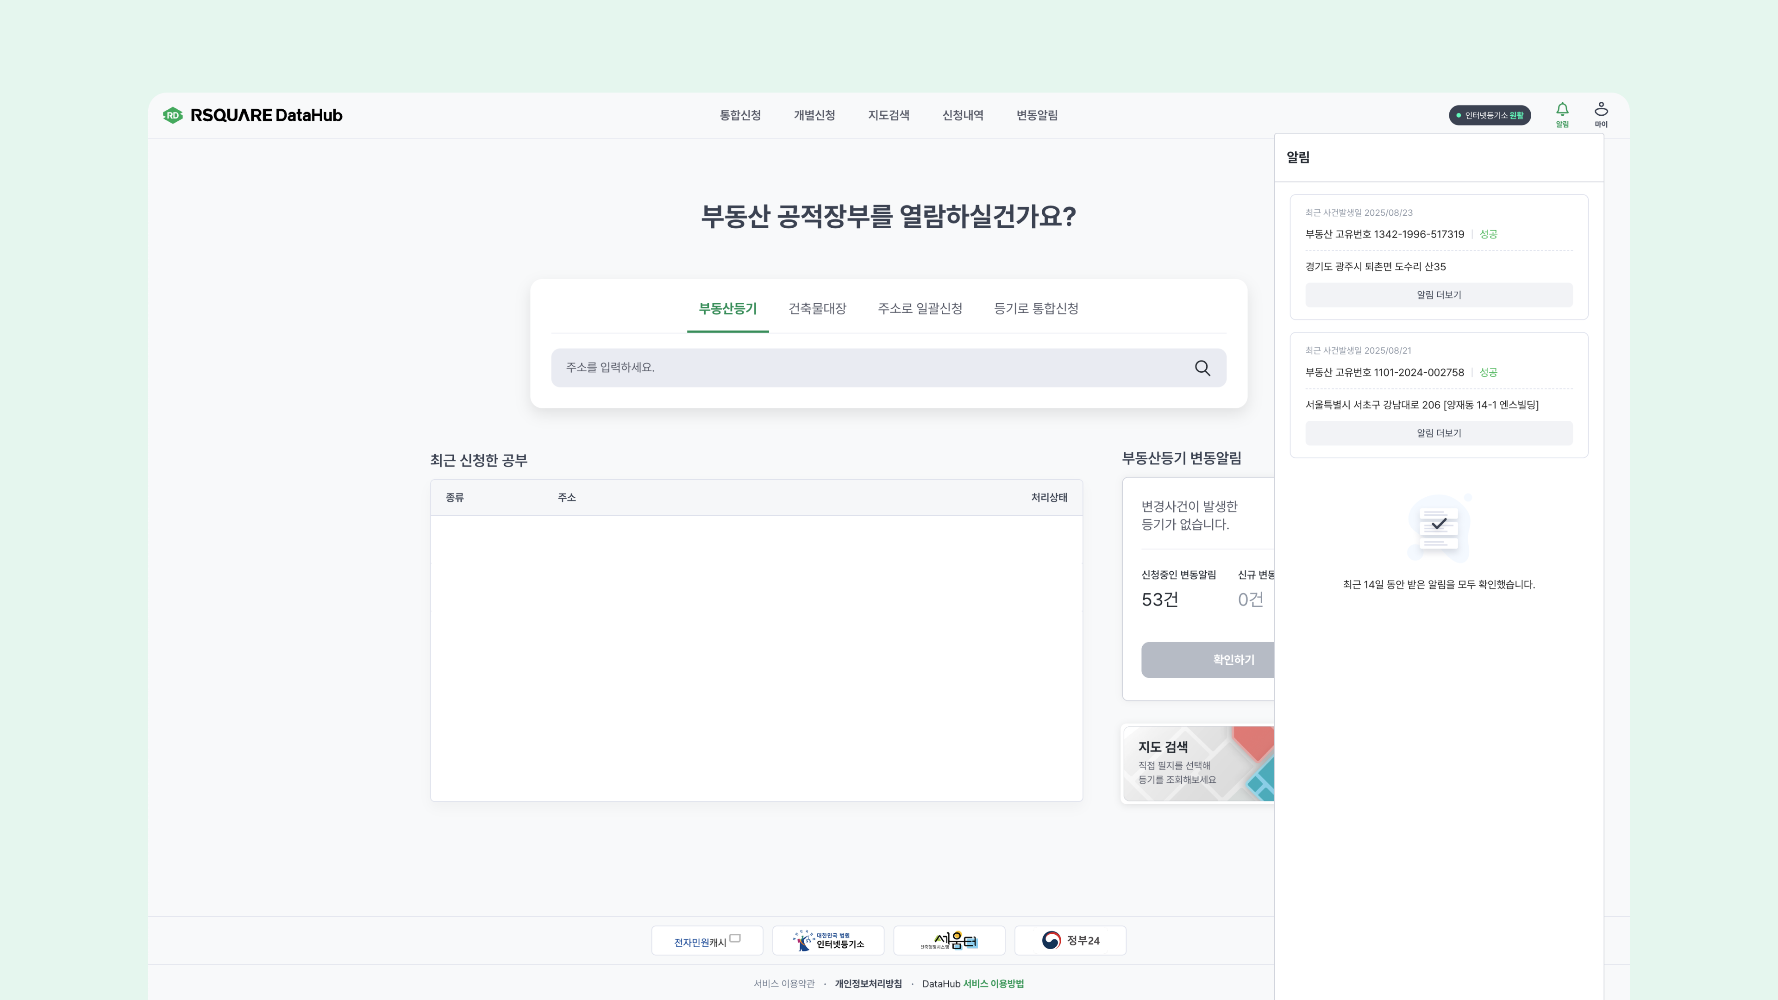
Task: Switch to the 건축물대장 tab
Action: 817,308
